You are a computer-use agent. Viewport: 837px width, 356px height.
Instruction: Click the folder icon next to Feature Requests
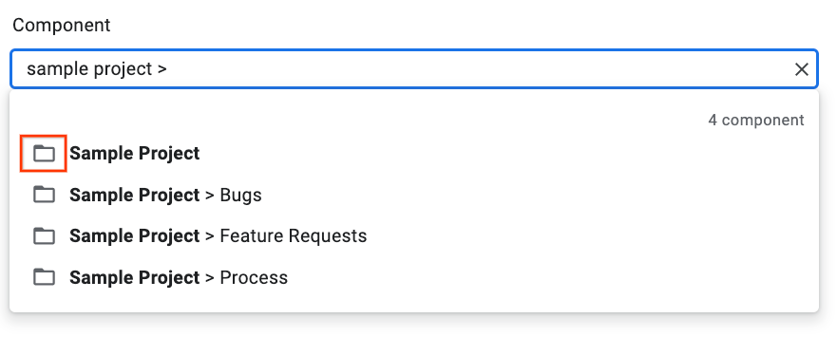point(44,236)
